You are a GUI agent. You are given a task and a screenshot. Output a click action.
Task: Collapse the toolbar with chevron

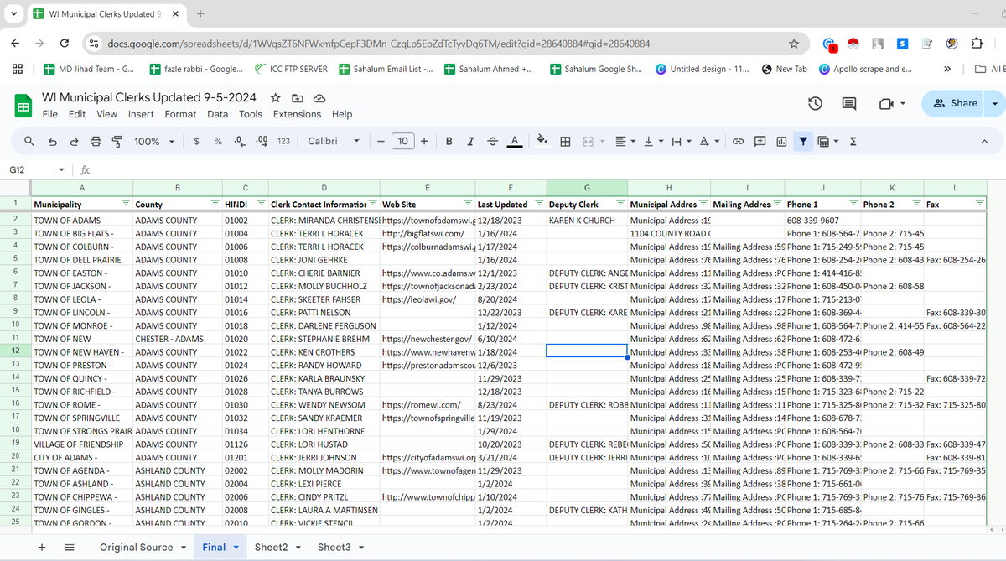click(983, 142)
